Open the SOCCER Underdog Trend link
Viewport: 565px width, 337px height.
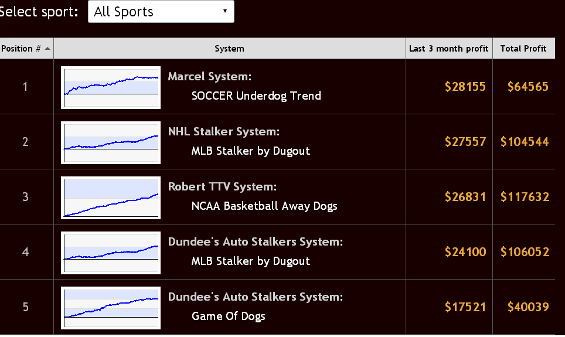[x=256, y=96]
